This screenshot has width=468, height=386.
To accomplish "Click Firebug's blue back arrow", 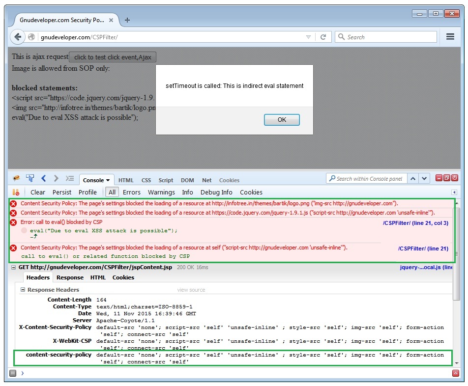I will tap(43, 178).
